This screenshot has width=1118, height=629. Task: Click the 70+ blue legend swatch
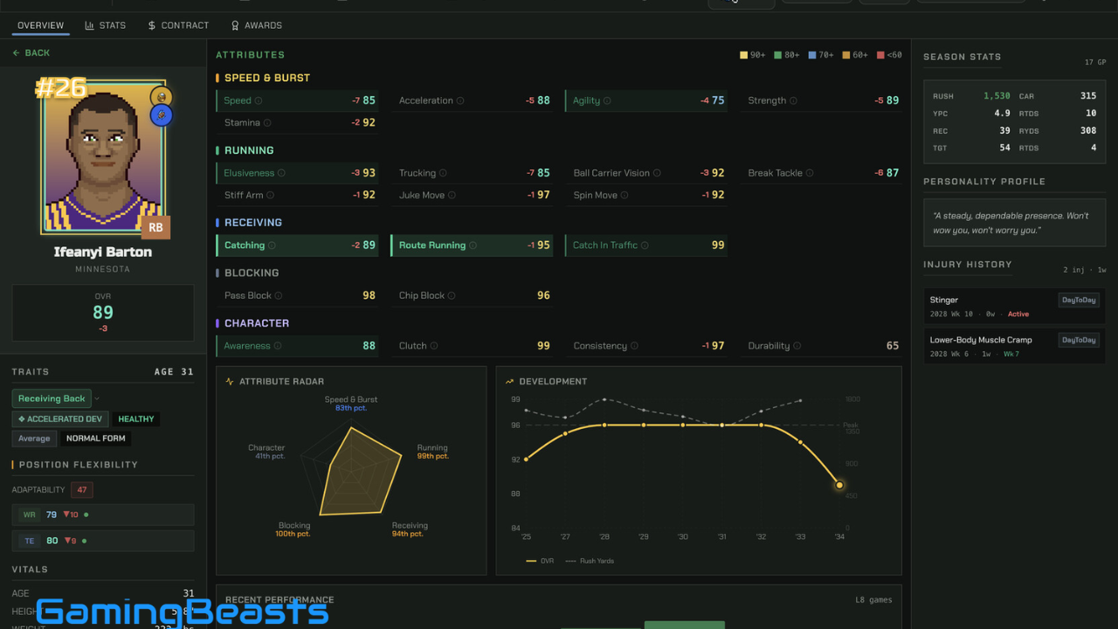coord(812,55)
